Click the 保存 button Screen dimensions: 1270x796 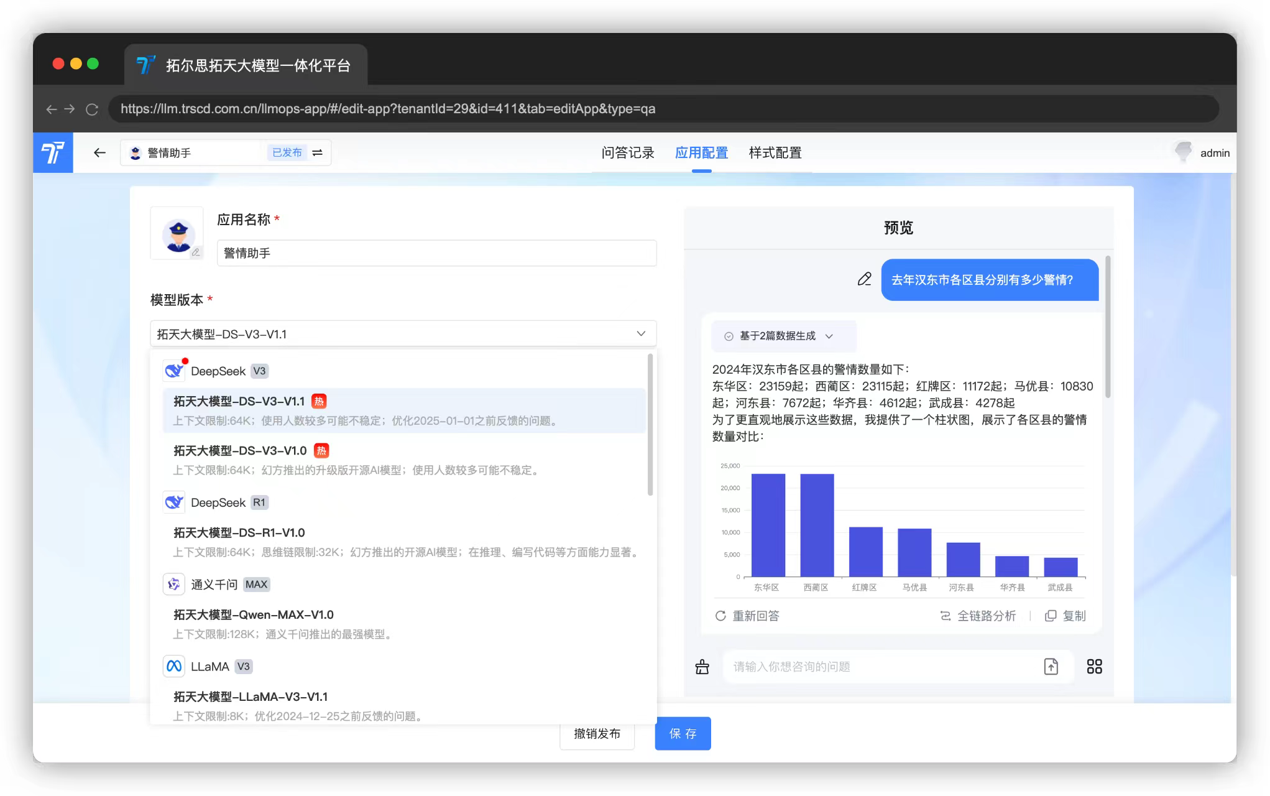point(683,734)
